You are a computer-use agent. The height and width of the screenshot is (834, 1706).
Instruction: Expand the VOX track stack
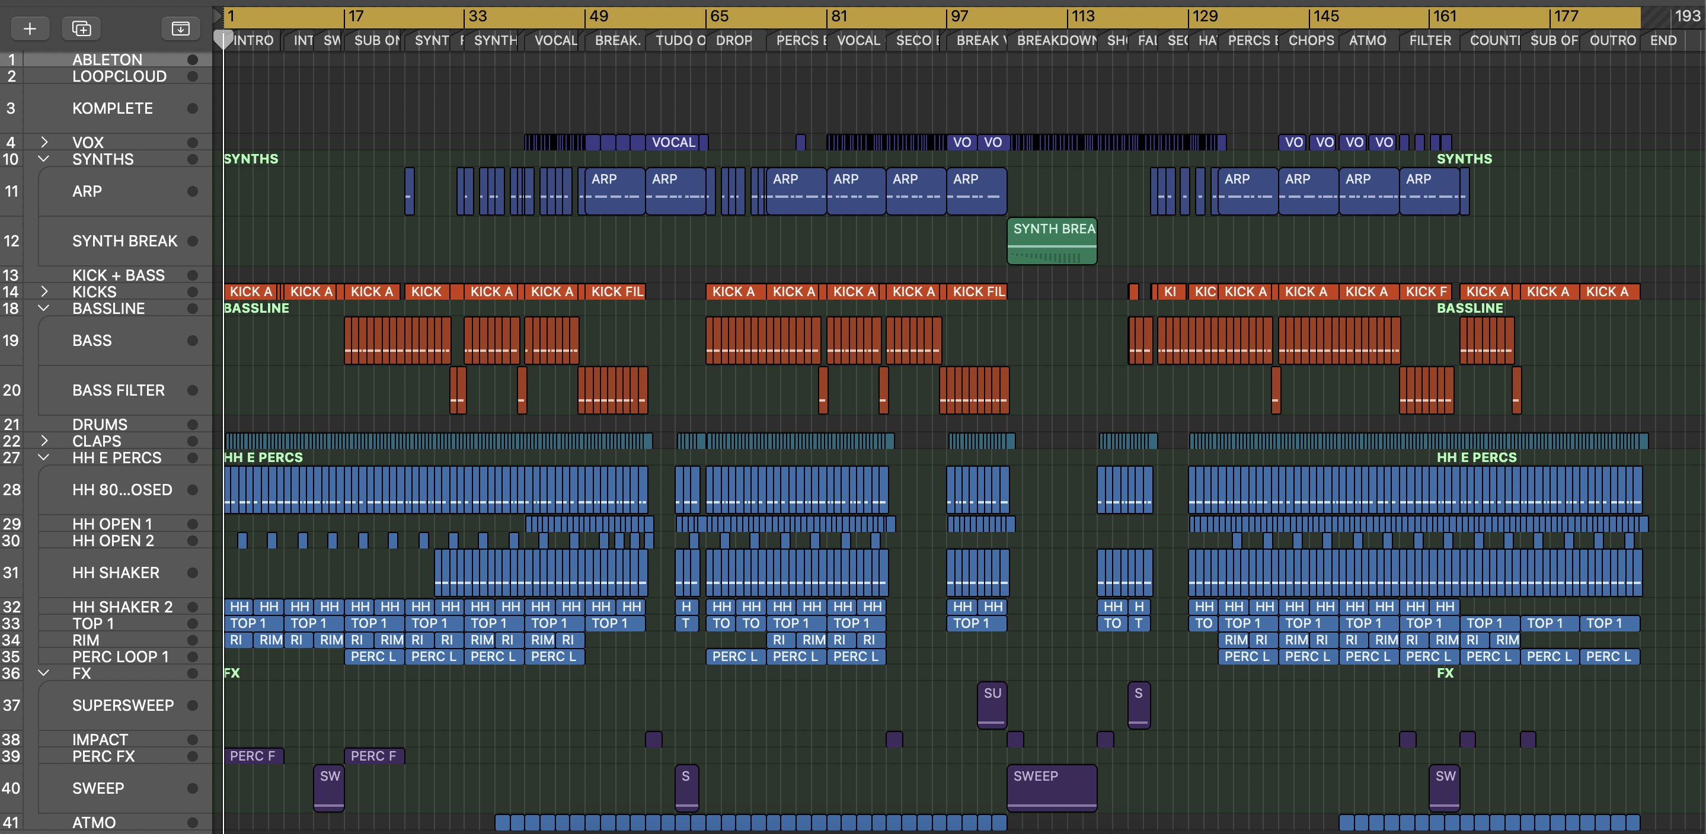click(x=44, y=142)
